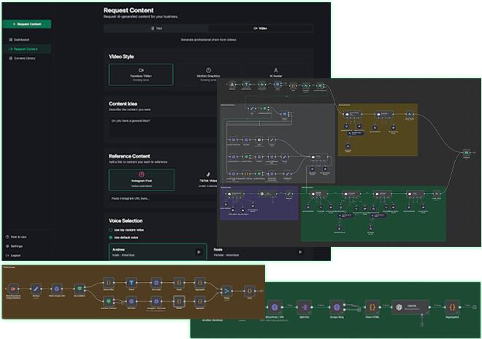Play the Andrew voice preview
The width and height of the screenshot is (482, 339).
199,252
